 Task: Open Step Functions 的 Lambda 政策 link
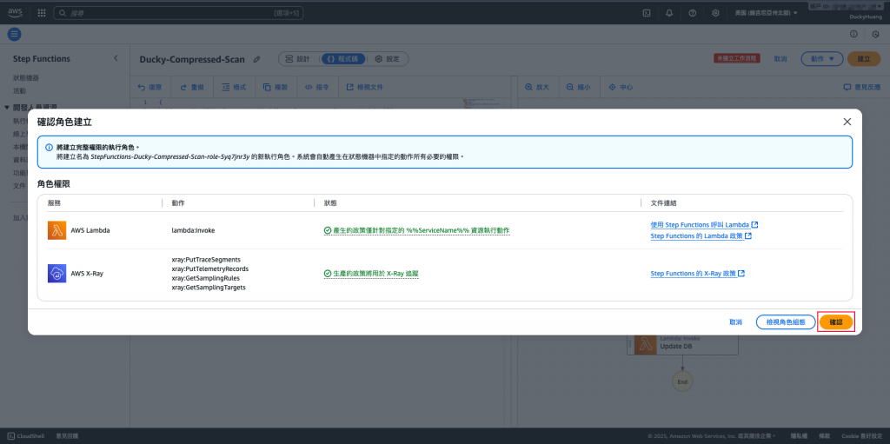(701, 235)
